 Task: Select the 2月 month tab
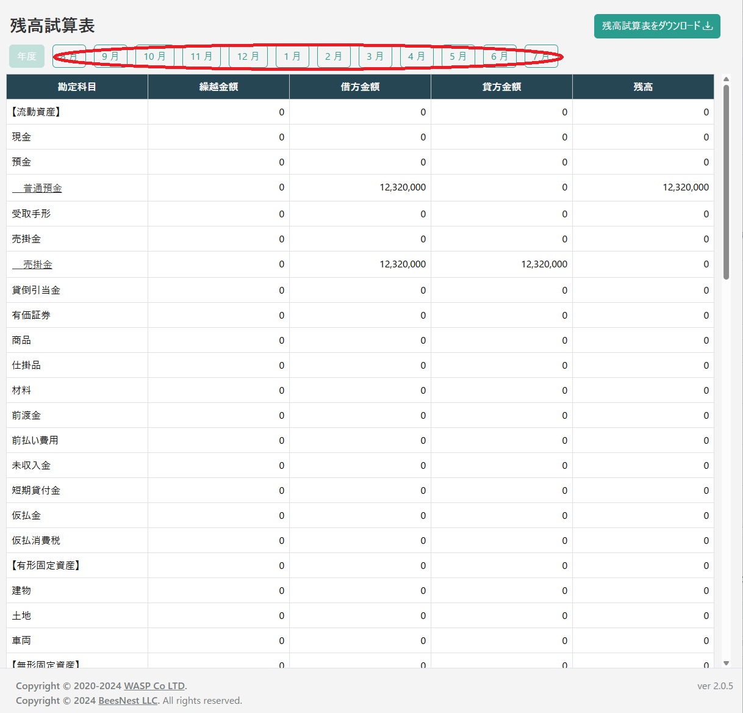334,56
